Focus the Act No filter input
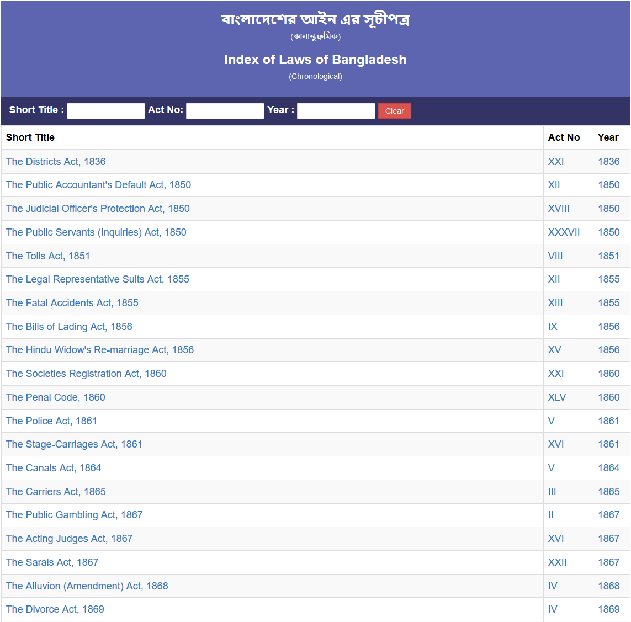The width and height of the screenshot is (631, 622). (x=225, y=111)
